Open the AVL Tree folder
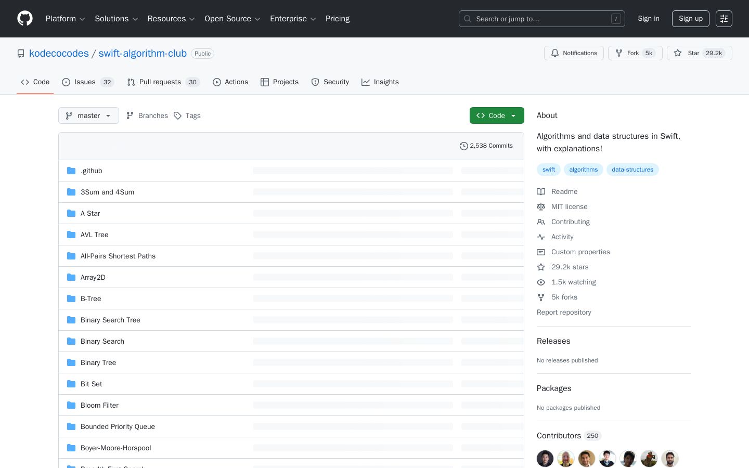The width and height of the screenshot is (749, 468). [95, 235]
